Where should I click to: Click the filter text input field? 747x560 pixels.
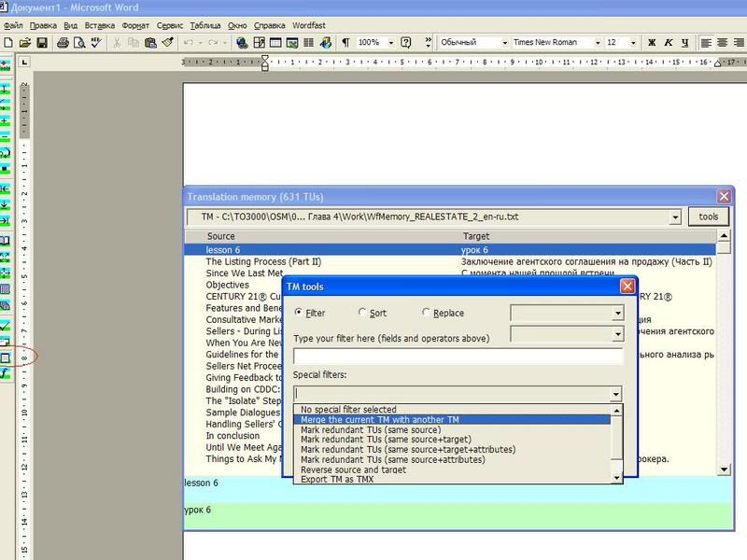point(458,356)
